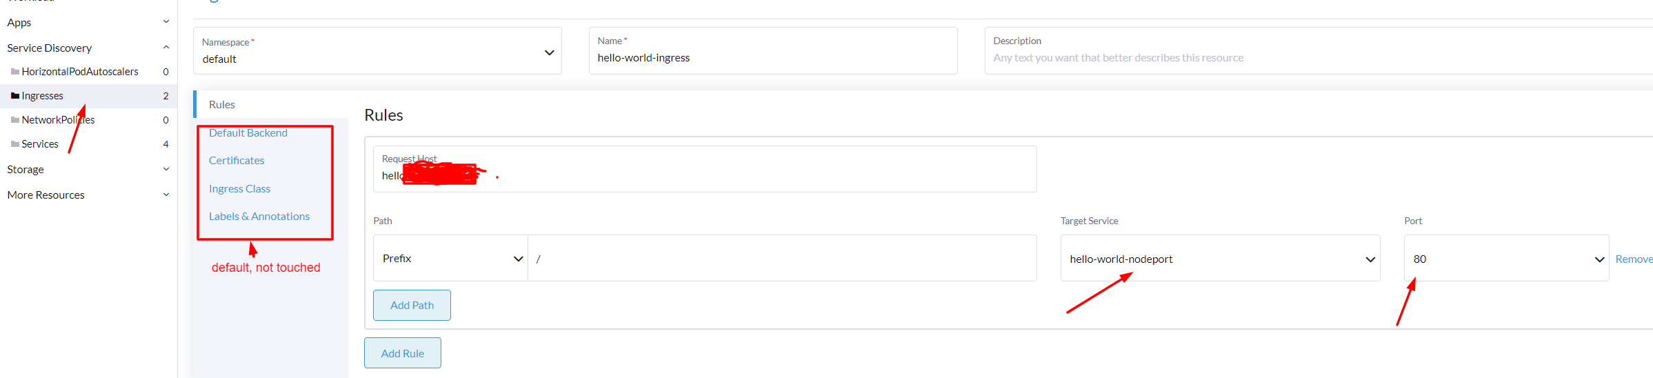The height and width of the screenshot is (378, 1653).
Task: Open the Labels & Annotations tab
Action: tap(259, 217)
